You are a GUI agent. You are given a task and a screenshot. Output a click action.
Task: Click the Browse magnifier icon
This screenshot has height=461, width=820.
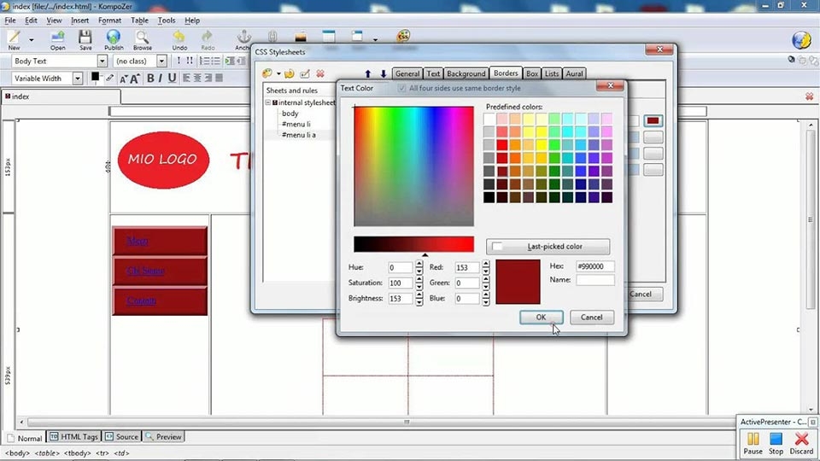pos(142,37)
